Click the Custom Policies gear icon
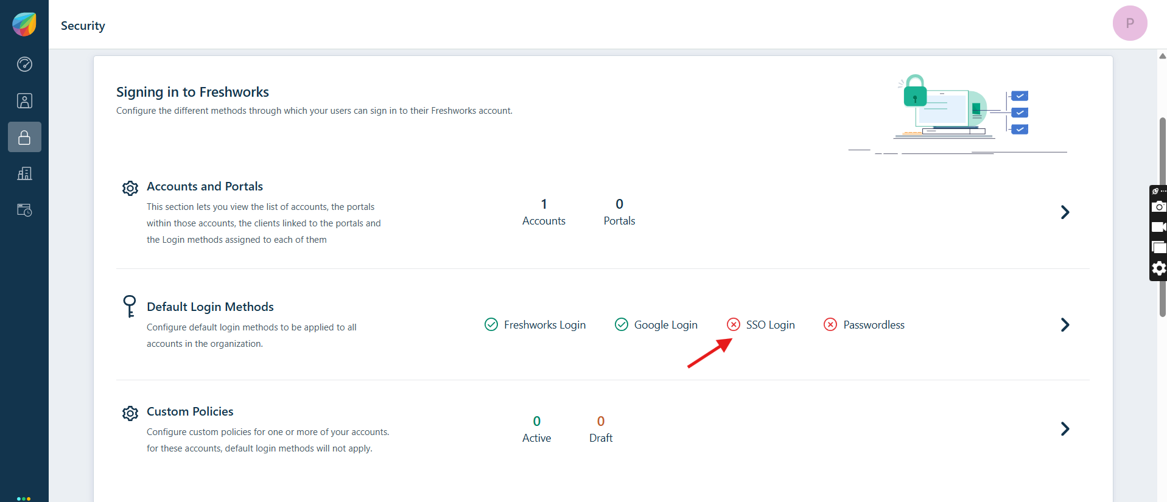The image size is (1167, 502). [x=130, y=413]
